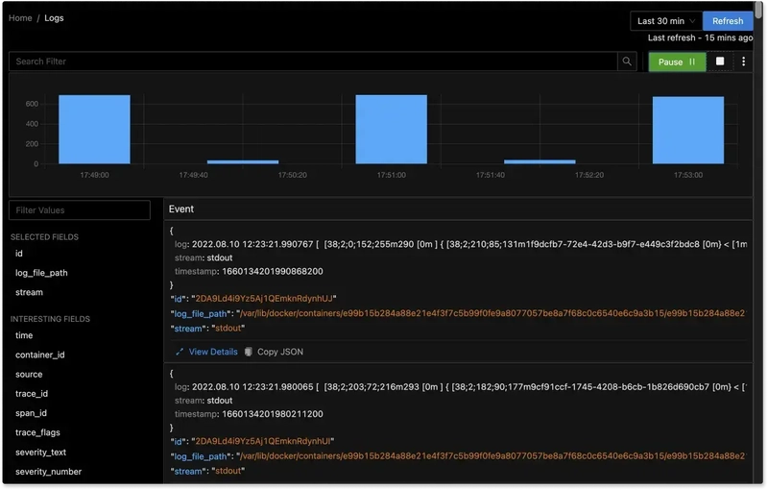Refresh the logs view

[x=728, y=21]
